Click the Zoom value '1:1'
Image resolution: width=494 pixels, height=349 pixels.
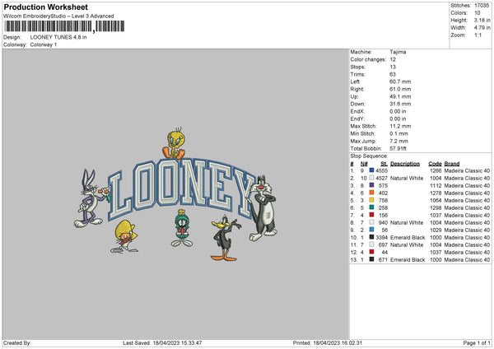pyautogui.click(x=478, y=35)
